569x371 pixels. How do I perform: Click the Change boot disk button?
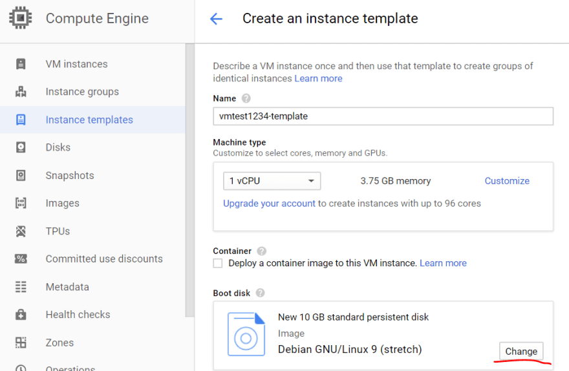(521, 351)
